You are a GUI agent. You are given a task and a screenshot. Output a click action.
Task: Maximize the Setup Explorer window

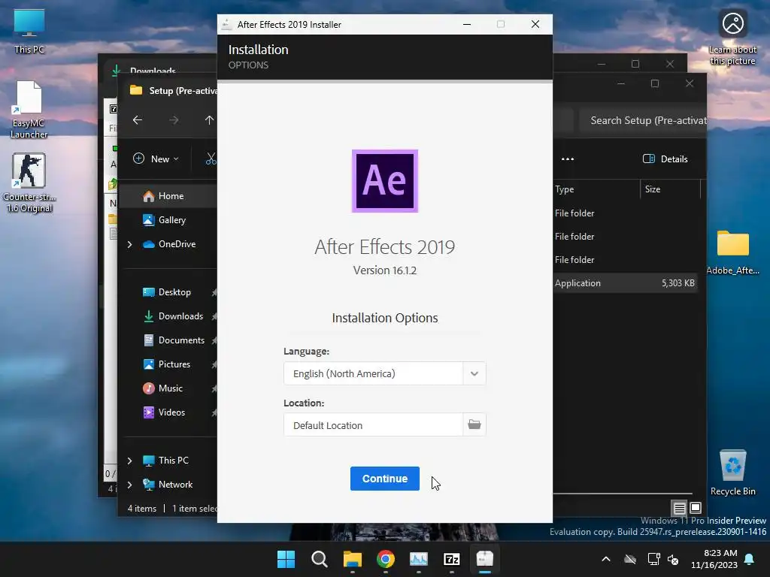point(655,83)
